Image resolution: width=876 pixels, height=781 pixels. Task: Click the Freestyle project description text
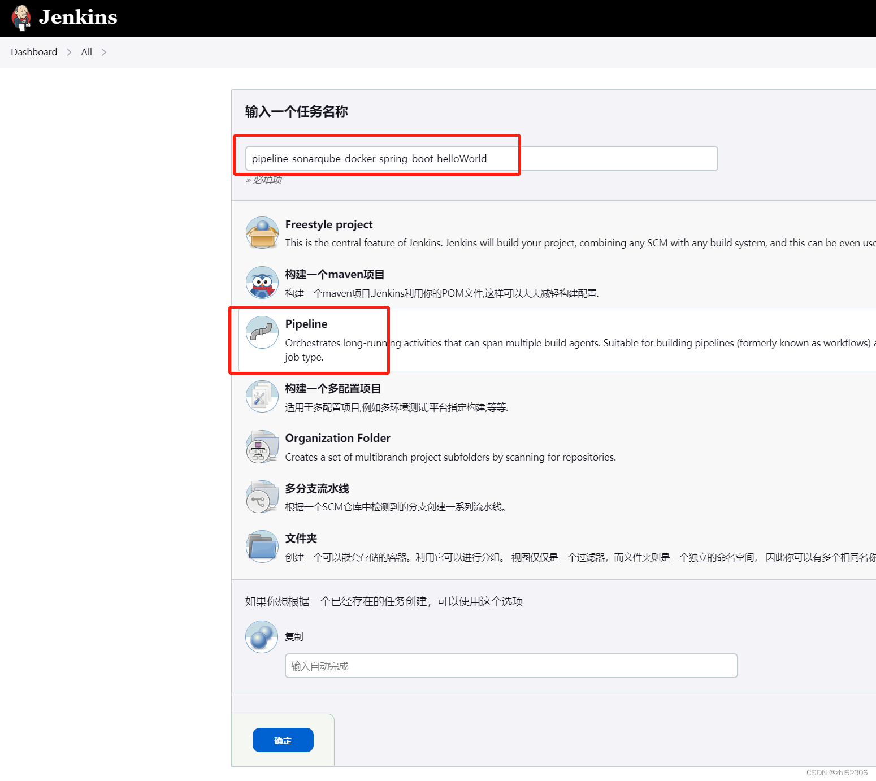pyautogui.click(x=580, y=243)
